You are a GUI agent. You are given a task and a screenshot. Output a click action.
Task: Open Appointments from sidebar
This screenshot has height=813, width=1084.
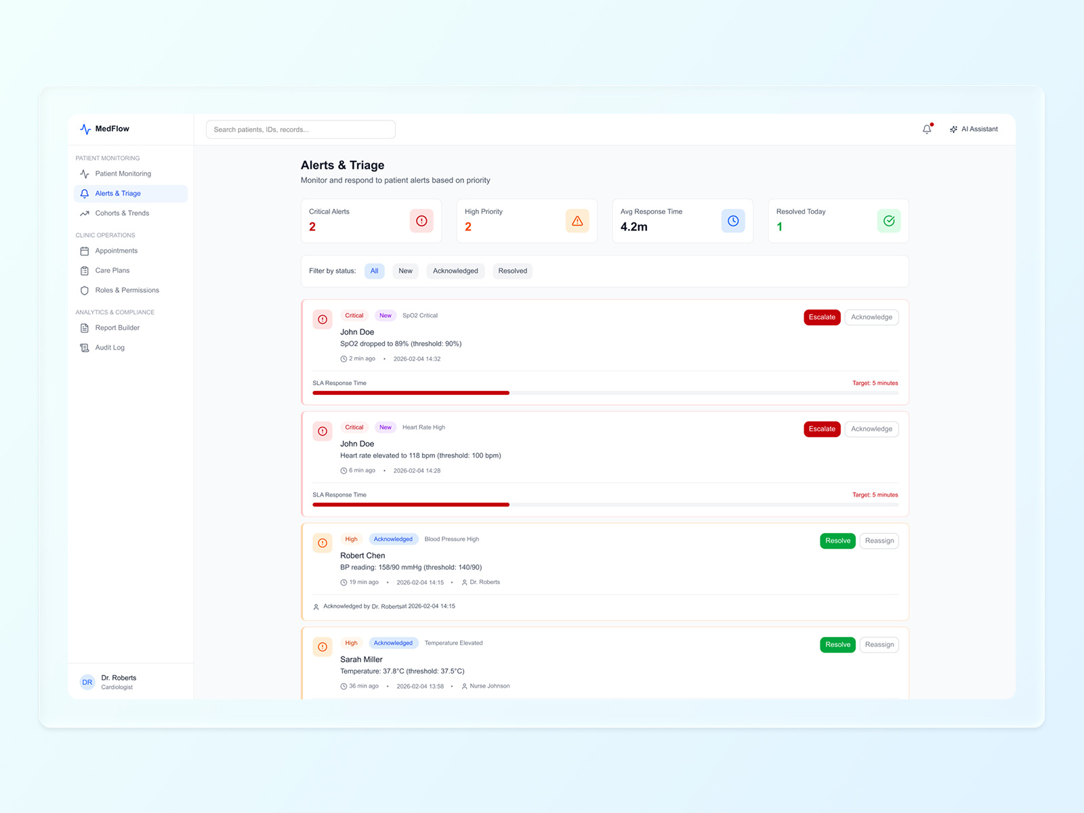tap(131, 251)
